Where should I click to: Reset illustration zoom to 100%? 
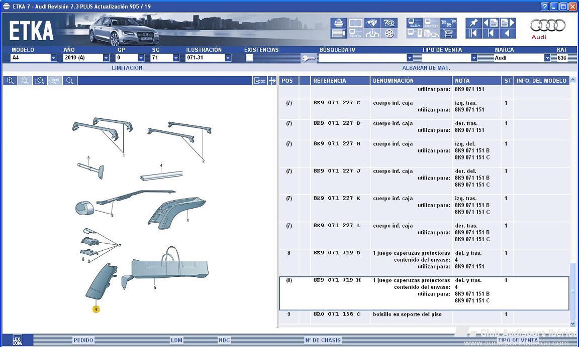(55, 81)
